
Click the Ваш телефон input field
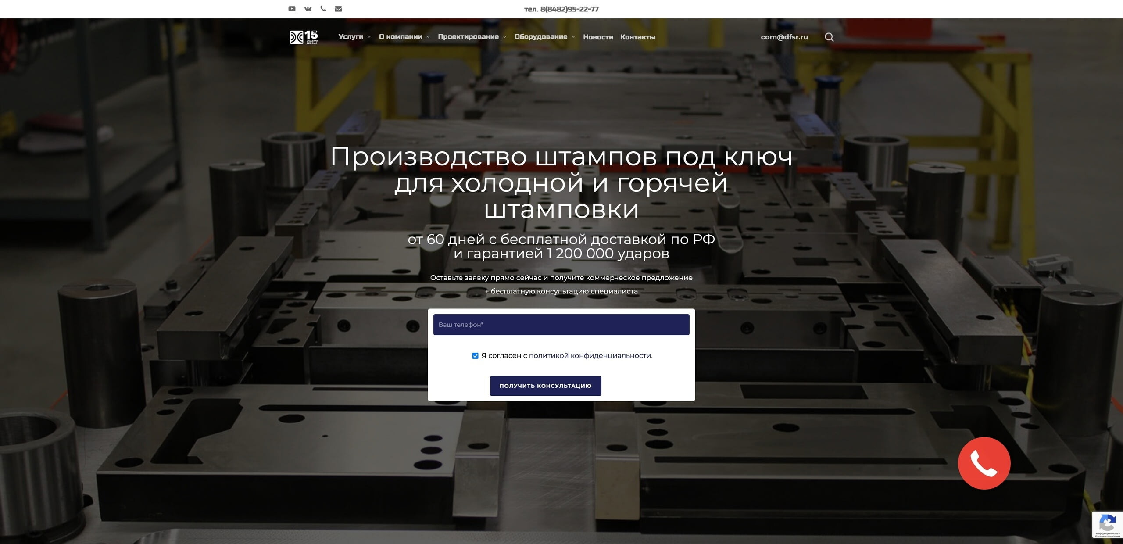pyautogui.click(x=561, y=325)
